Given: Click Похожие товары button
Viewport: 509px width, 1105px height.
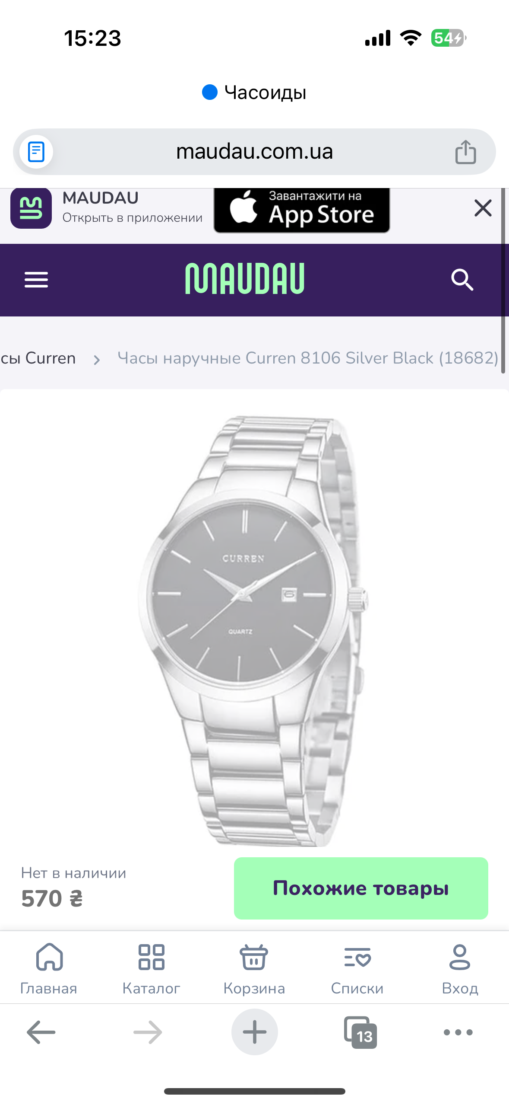Looking at the screenshot, I should click(361, 888).
